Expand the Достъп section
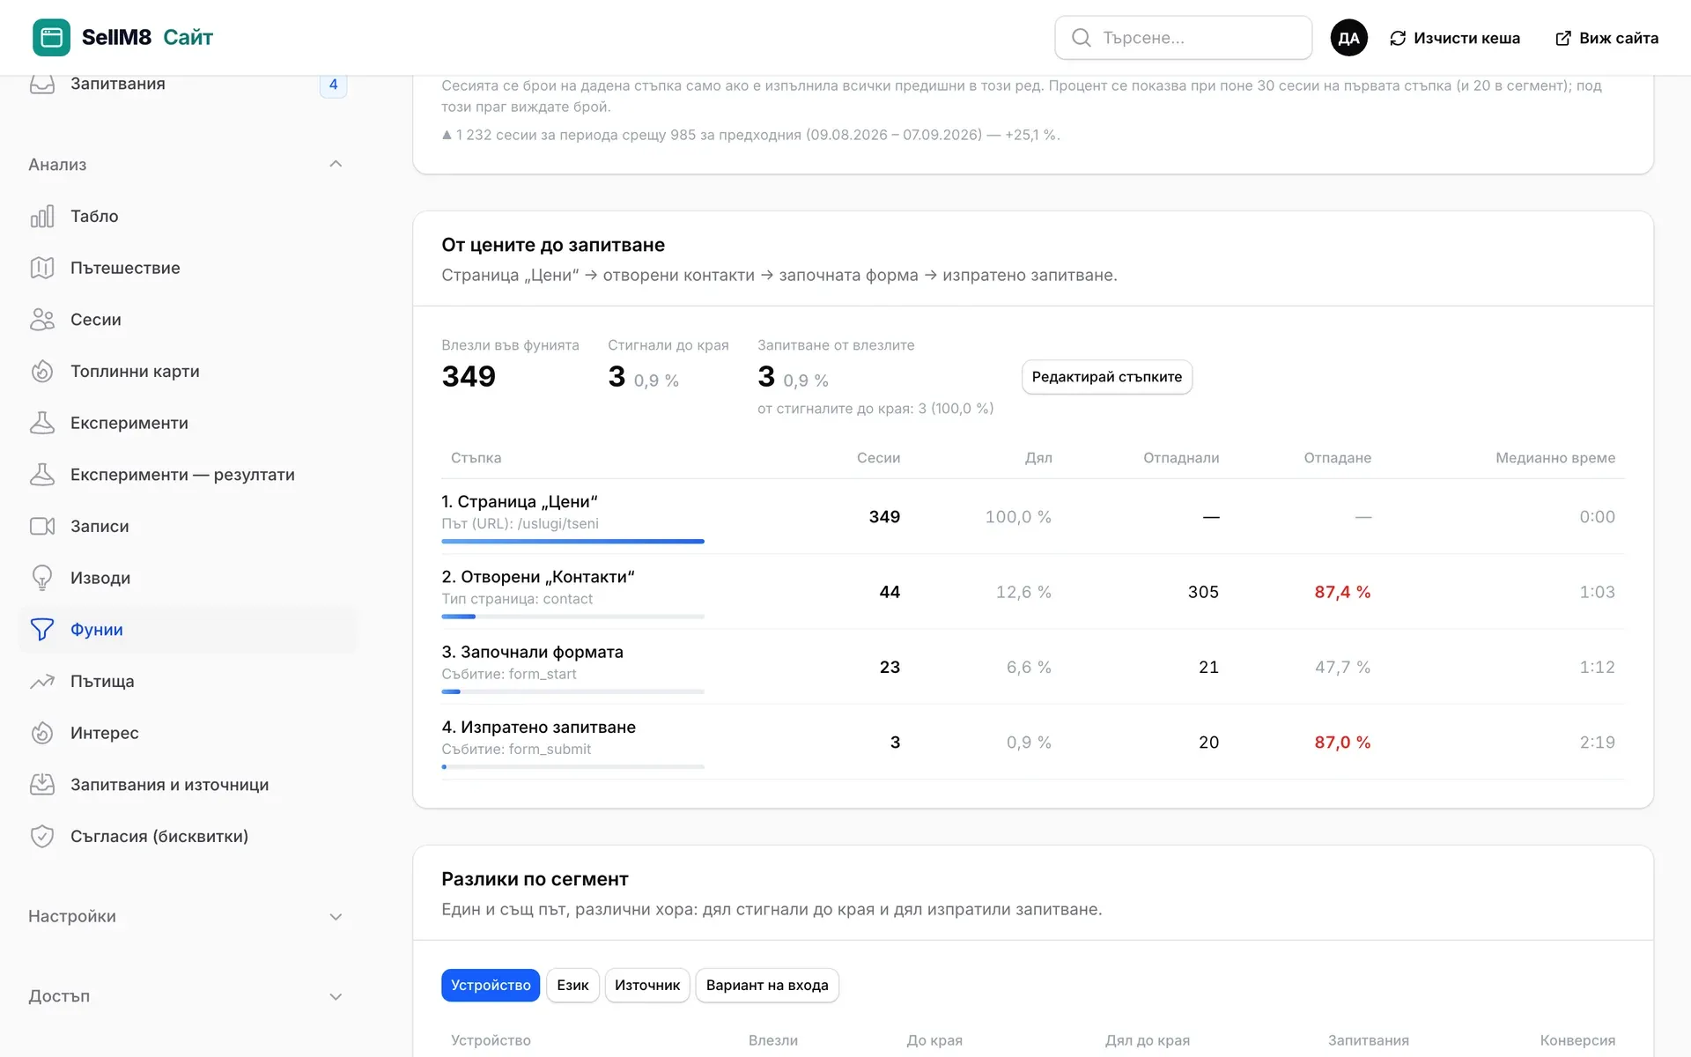This screenshot has width=1691, height=1057. (336, 997)
